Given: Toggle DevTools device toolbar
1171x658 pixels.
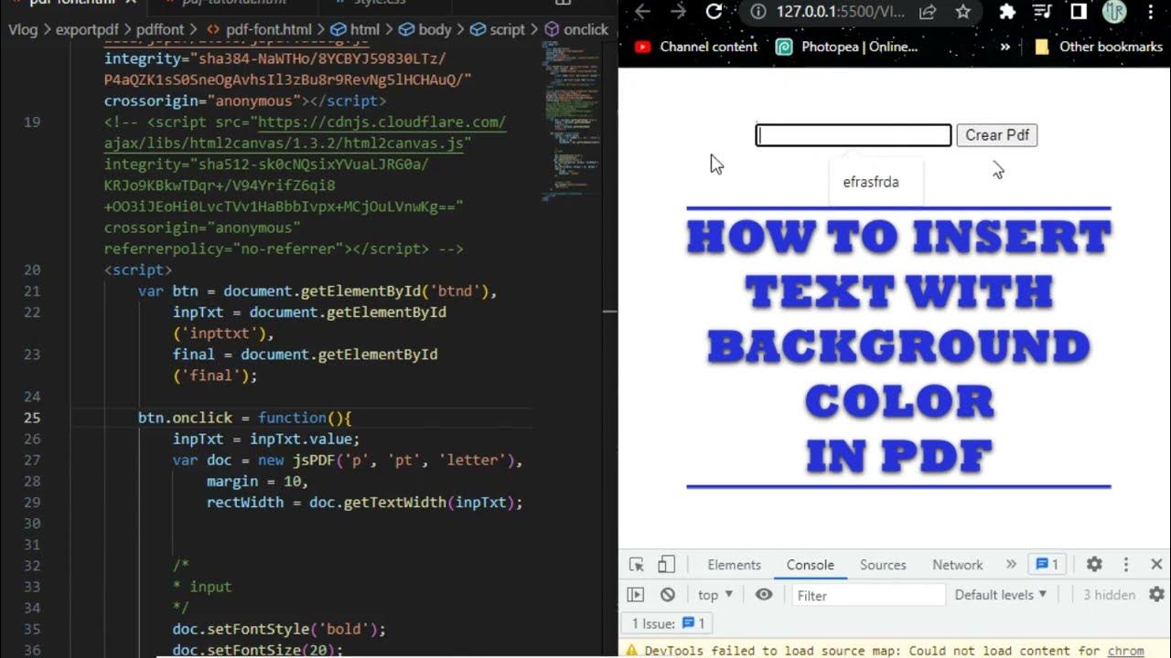Looking at the screenshot, I should [667, 565].
